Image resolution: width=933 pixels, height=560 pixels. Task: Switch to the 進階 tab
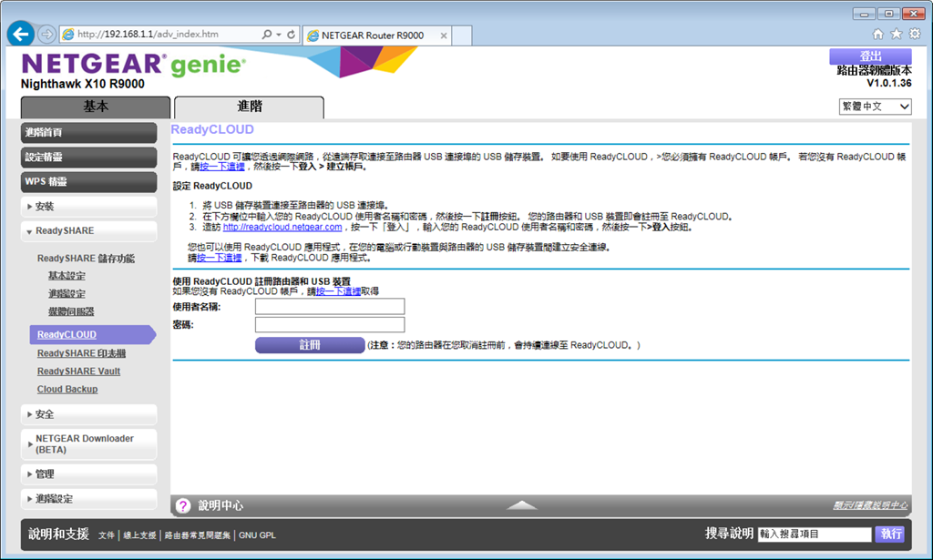250,107
